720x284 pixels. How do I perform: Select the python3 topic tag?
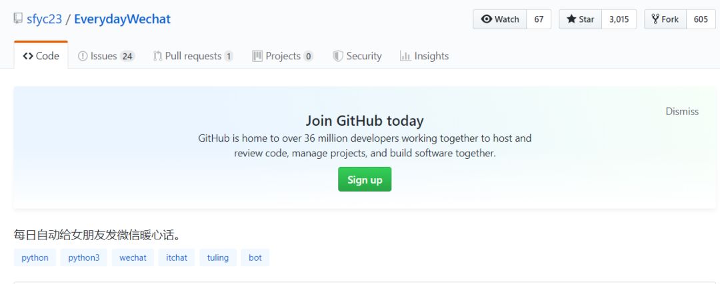coord(83,257)
